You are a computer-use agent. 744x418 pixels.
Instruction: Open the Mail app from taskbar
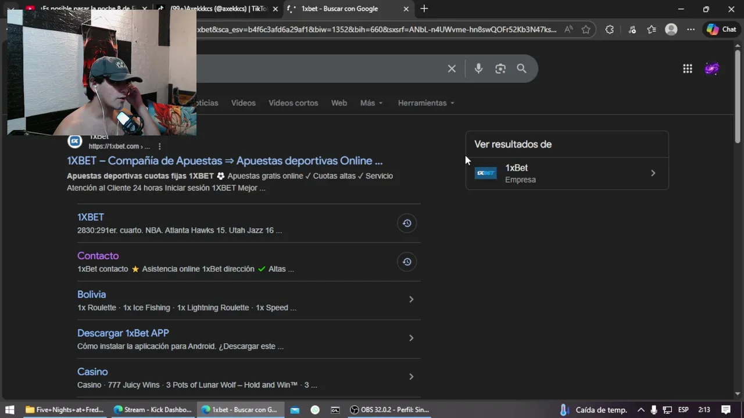(x=295, y=409)
